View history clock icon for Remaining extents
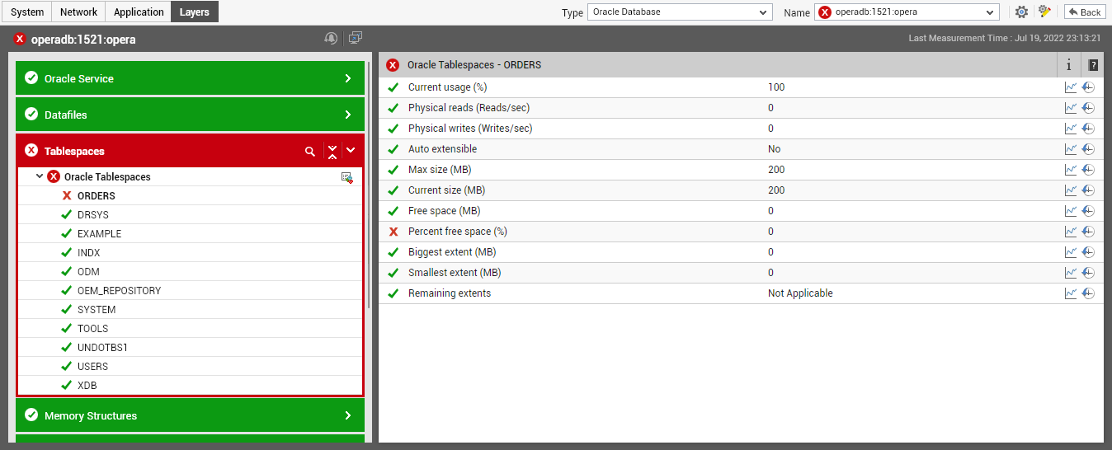This screenshot has width=1112, height=450. coord(1088,293)
